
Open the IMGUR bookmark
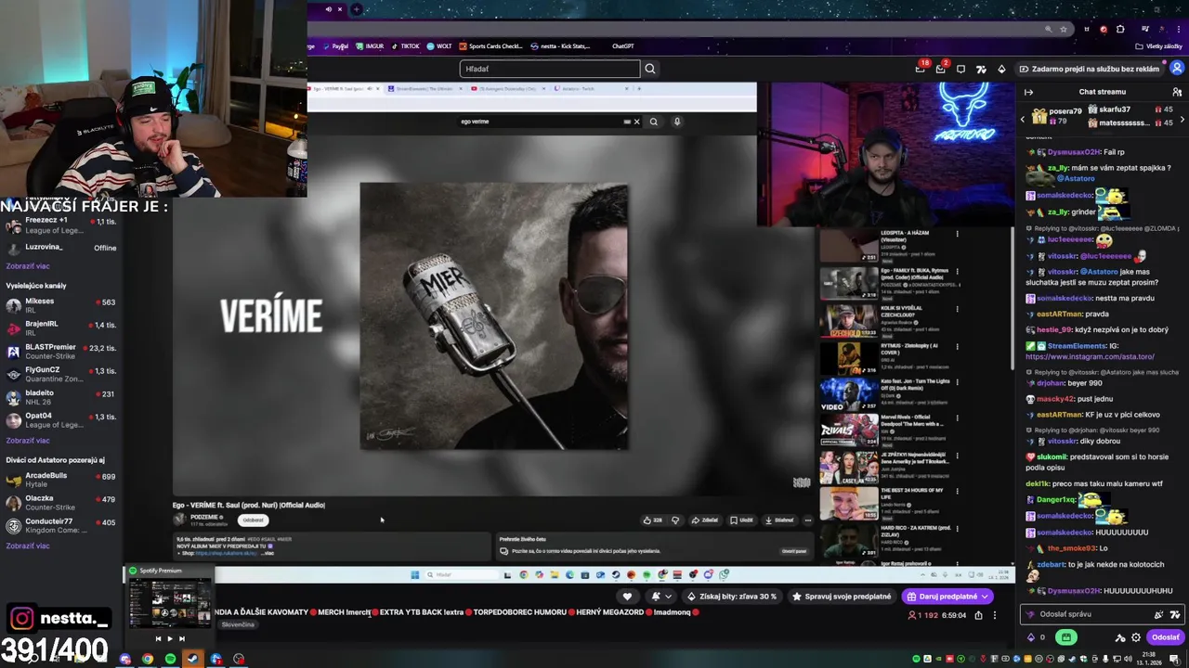[370, 46]
